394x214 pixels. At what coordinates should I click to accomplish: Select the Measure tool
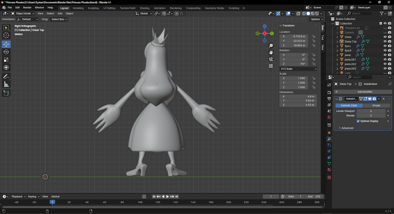(6, 84)
